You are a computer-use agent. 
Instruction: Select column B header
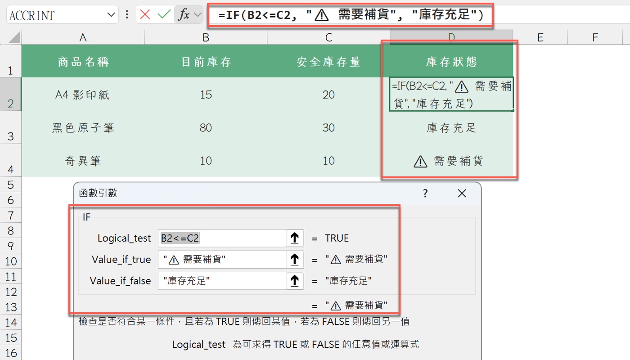[x=205, y=37]
